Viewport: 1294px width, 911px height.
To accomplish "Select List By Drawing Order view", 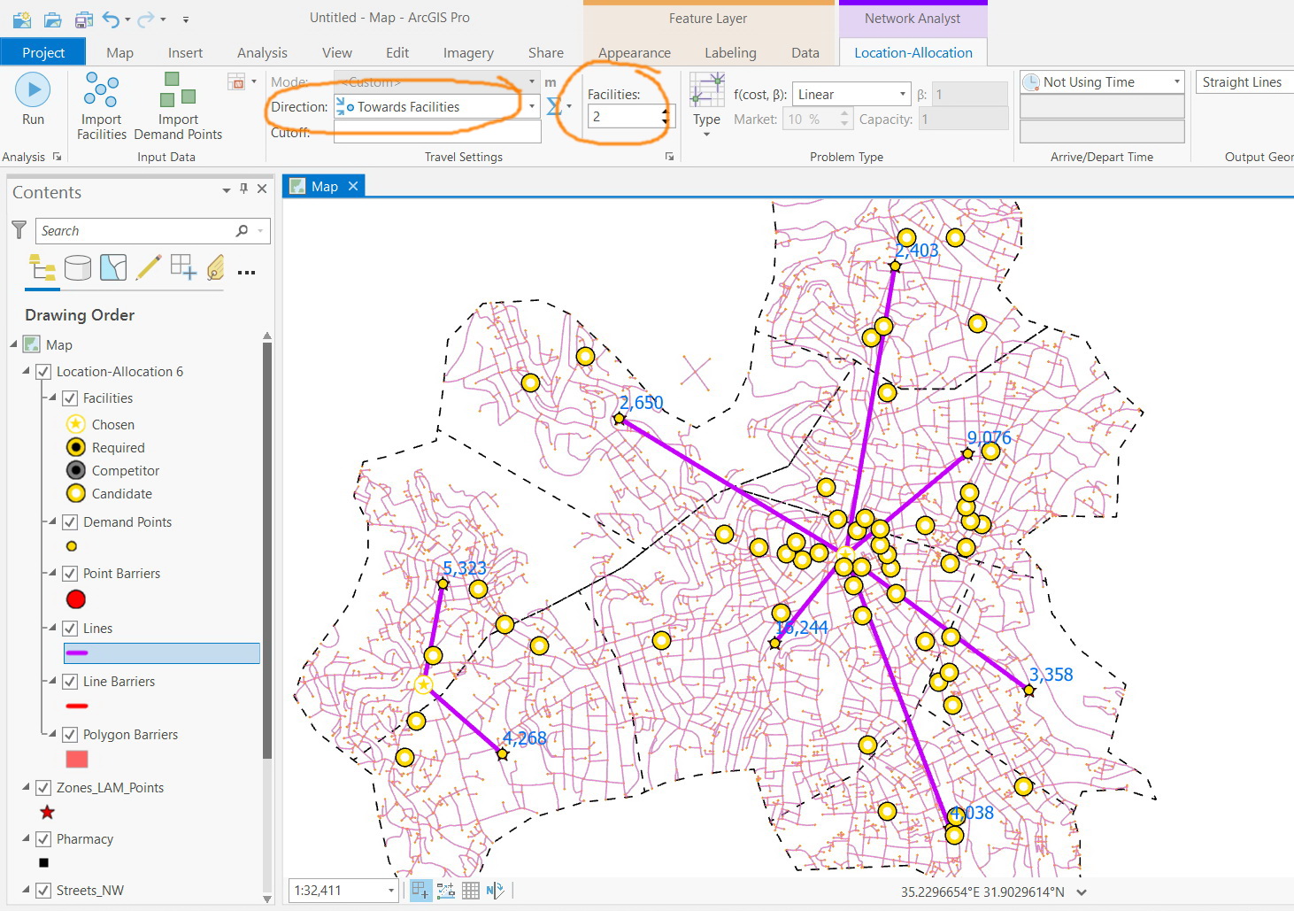I will click(x=42, y=267).
